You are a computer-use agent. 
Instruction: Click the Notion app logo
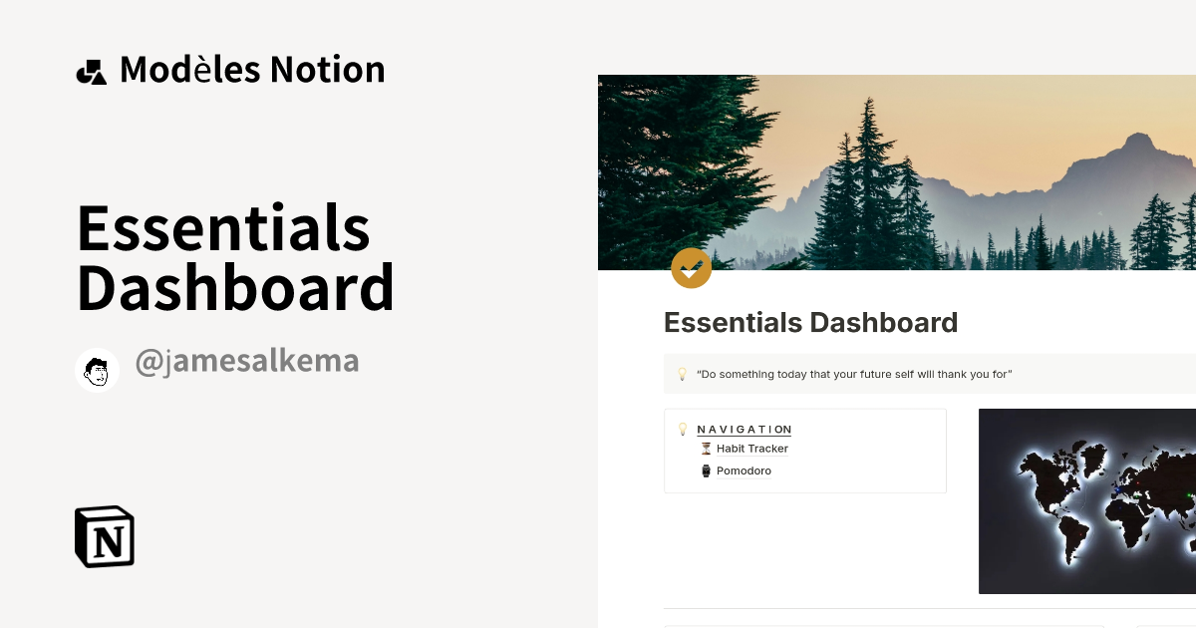105,536
